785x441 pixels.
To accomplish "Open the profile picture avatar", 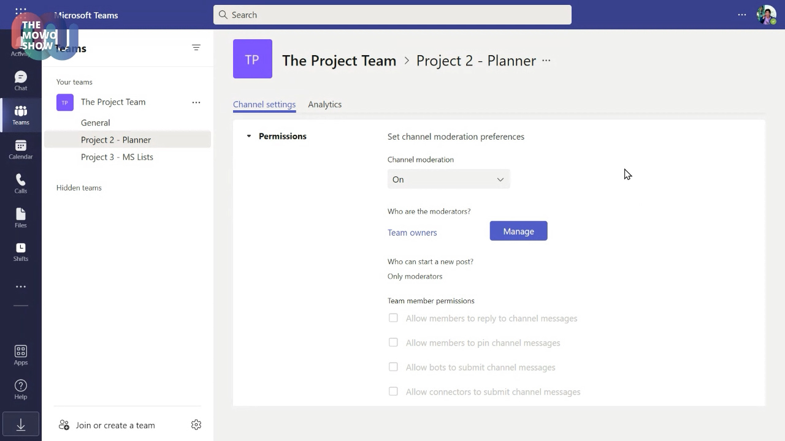I will point(767,15).
